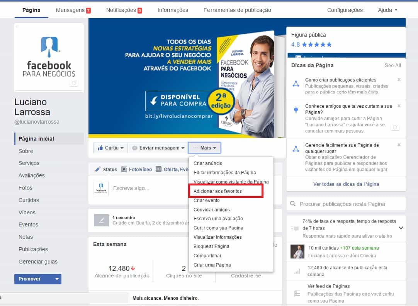The height and width of the screenshot is (306, 418).
Task: Open Como criar publicações eficientes tip
Action: (x=340, y=80)
